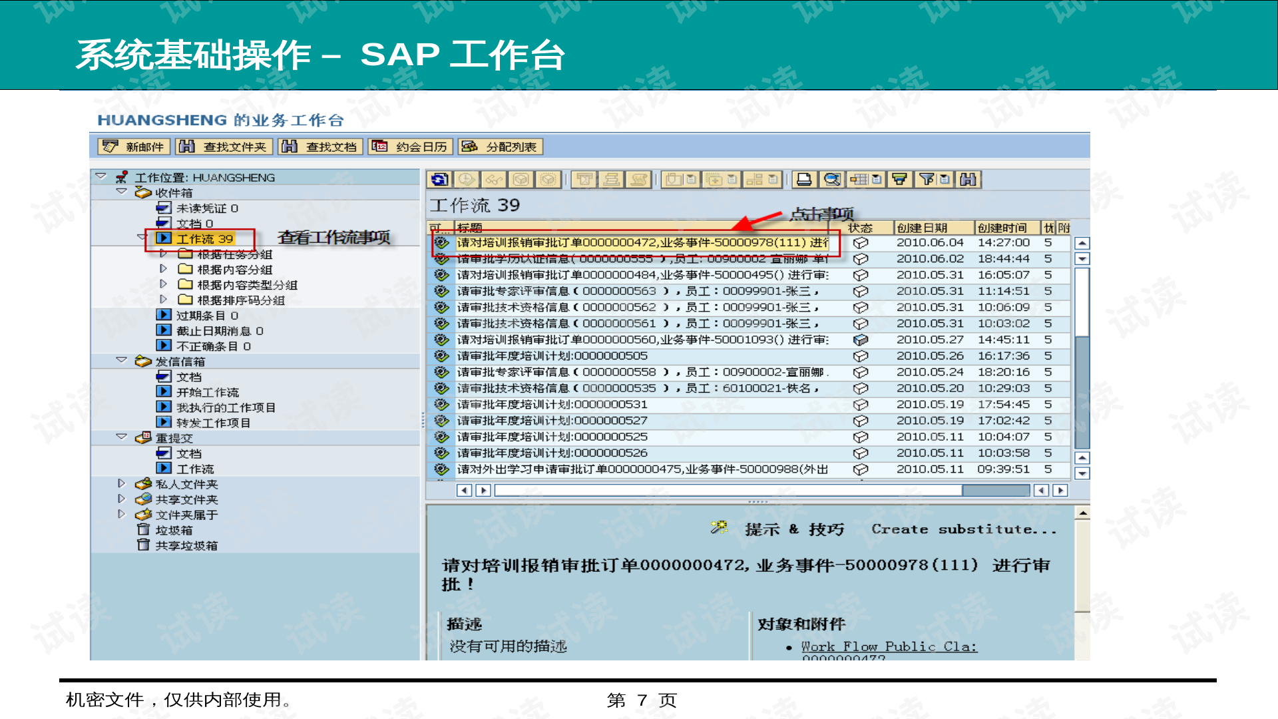Click the work item icon beside 请审批年度培训计划:0000000505
The width and height of the screenshot is (1278, 719).
click(441, 356)
